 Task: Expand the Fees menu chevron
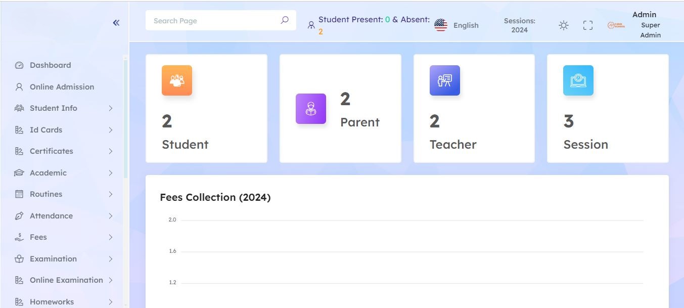coord(110,237)
